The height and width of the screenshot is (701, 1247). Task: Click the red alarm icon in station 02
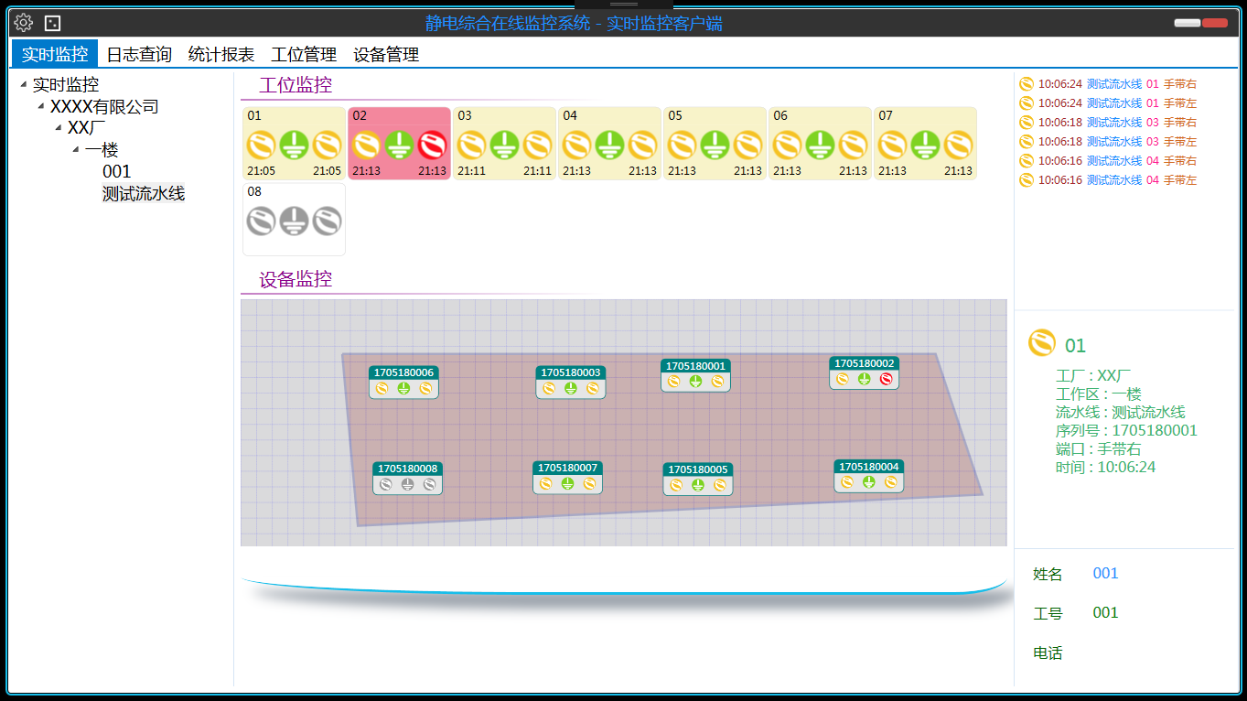[x=433, y=146]
